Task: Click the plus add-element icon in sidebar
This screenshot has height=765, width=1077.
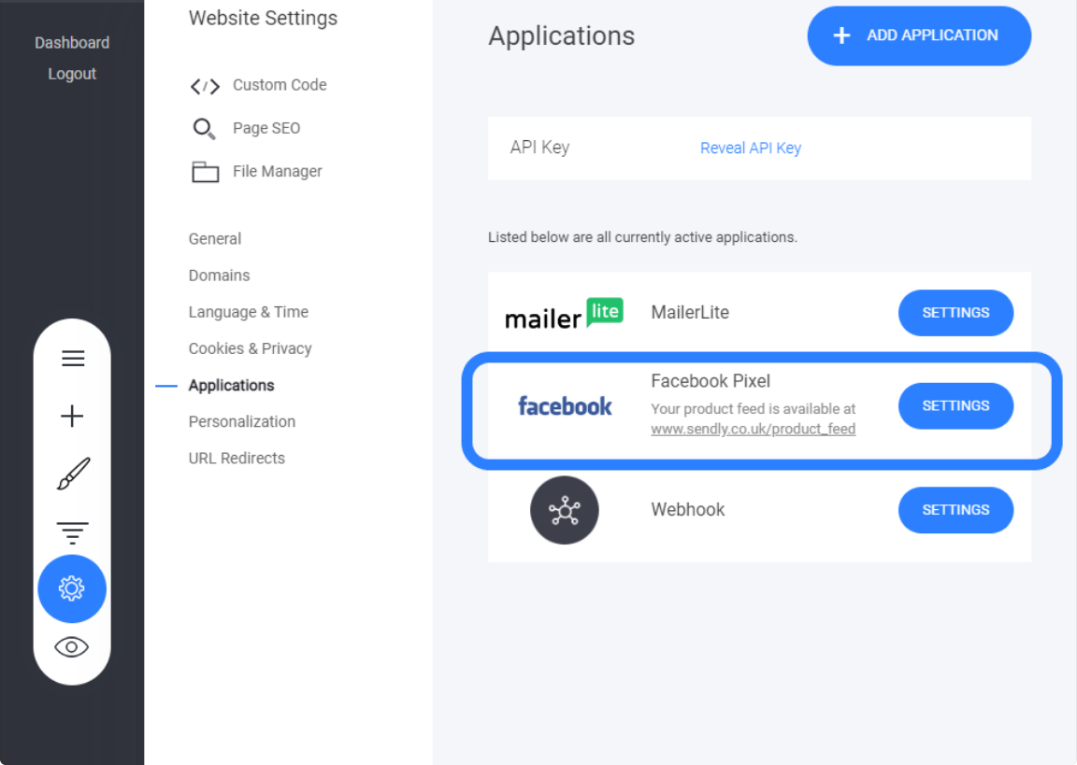Action: (72, 416)
